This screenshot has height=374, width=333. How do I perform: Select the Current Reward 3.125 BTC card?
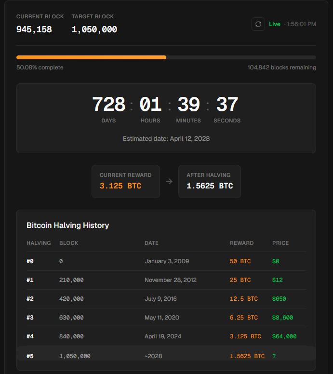point(126,181)
